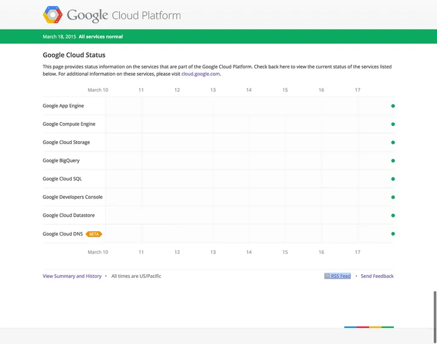Viewport: 437px width, 344px height.
Task: Click the Google BigQuery green status dot
Action: click(x=393, y=160)
